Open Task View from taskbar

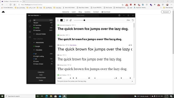coord(42,96)
